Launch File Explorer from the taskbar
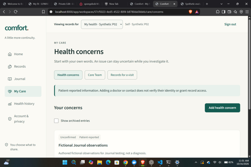 [x=100, y=162]
